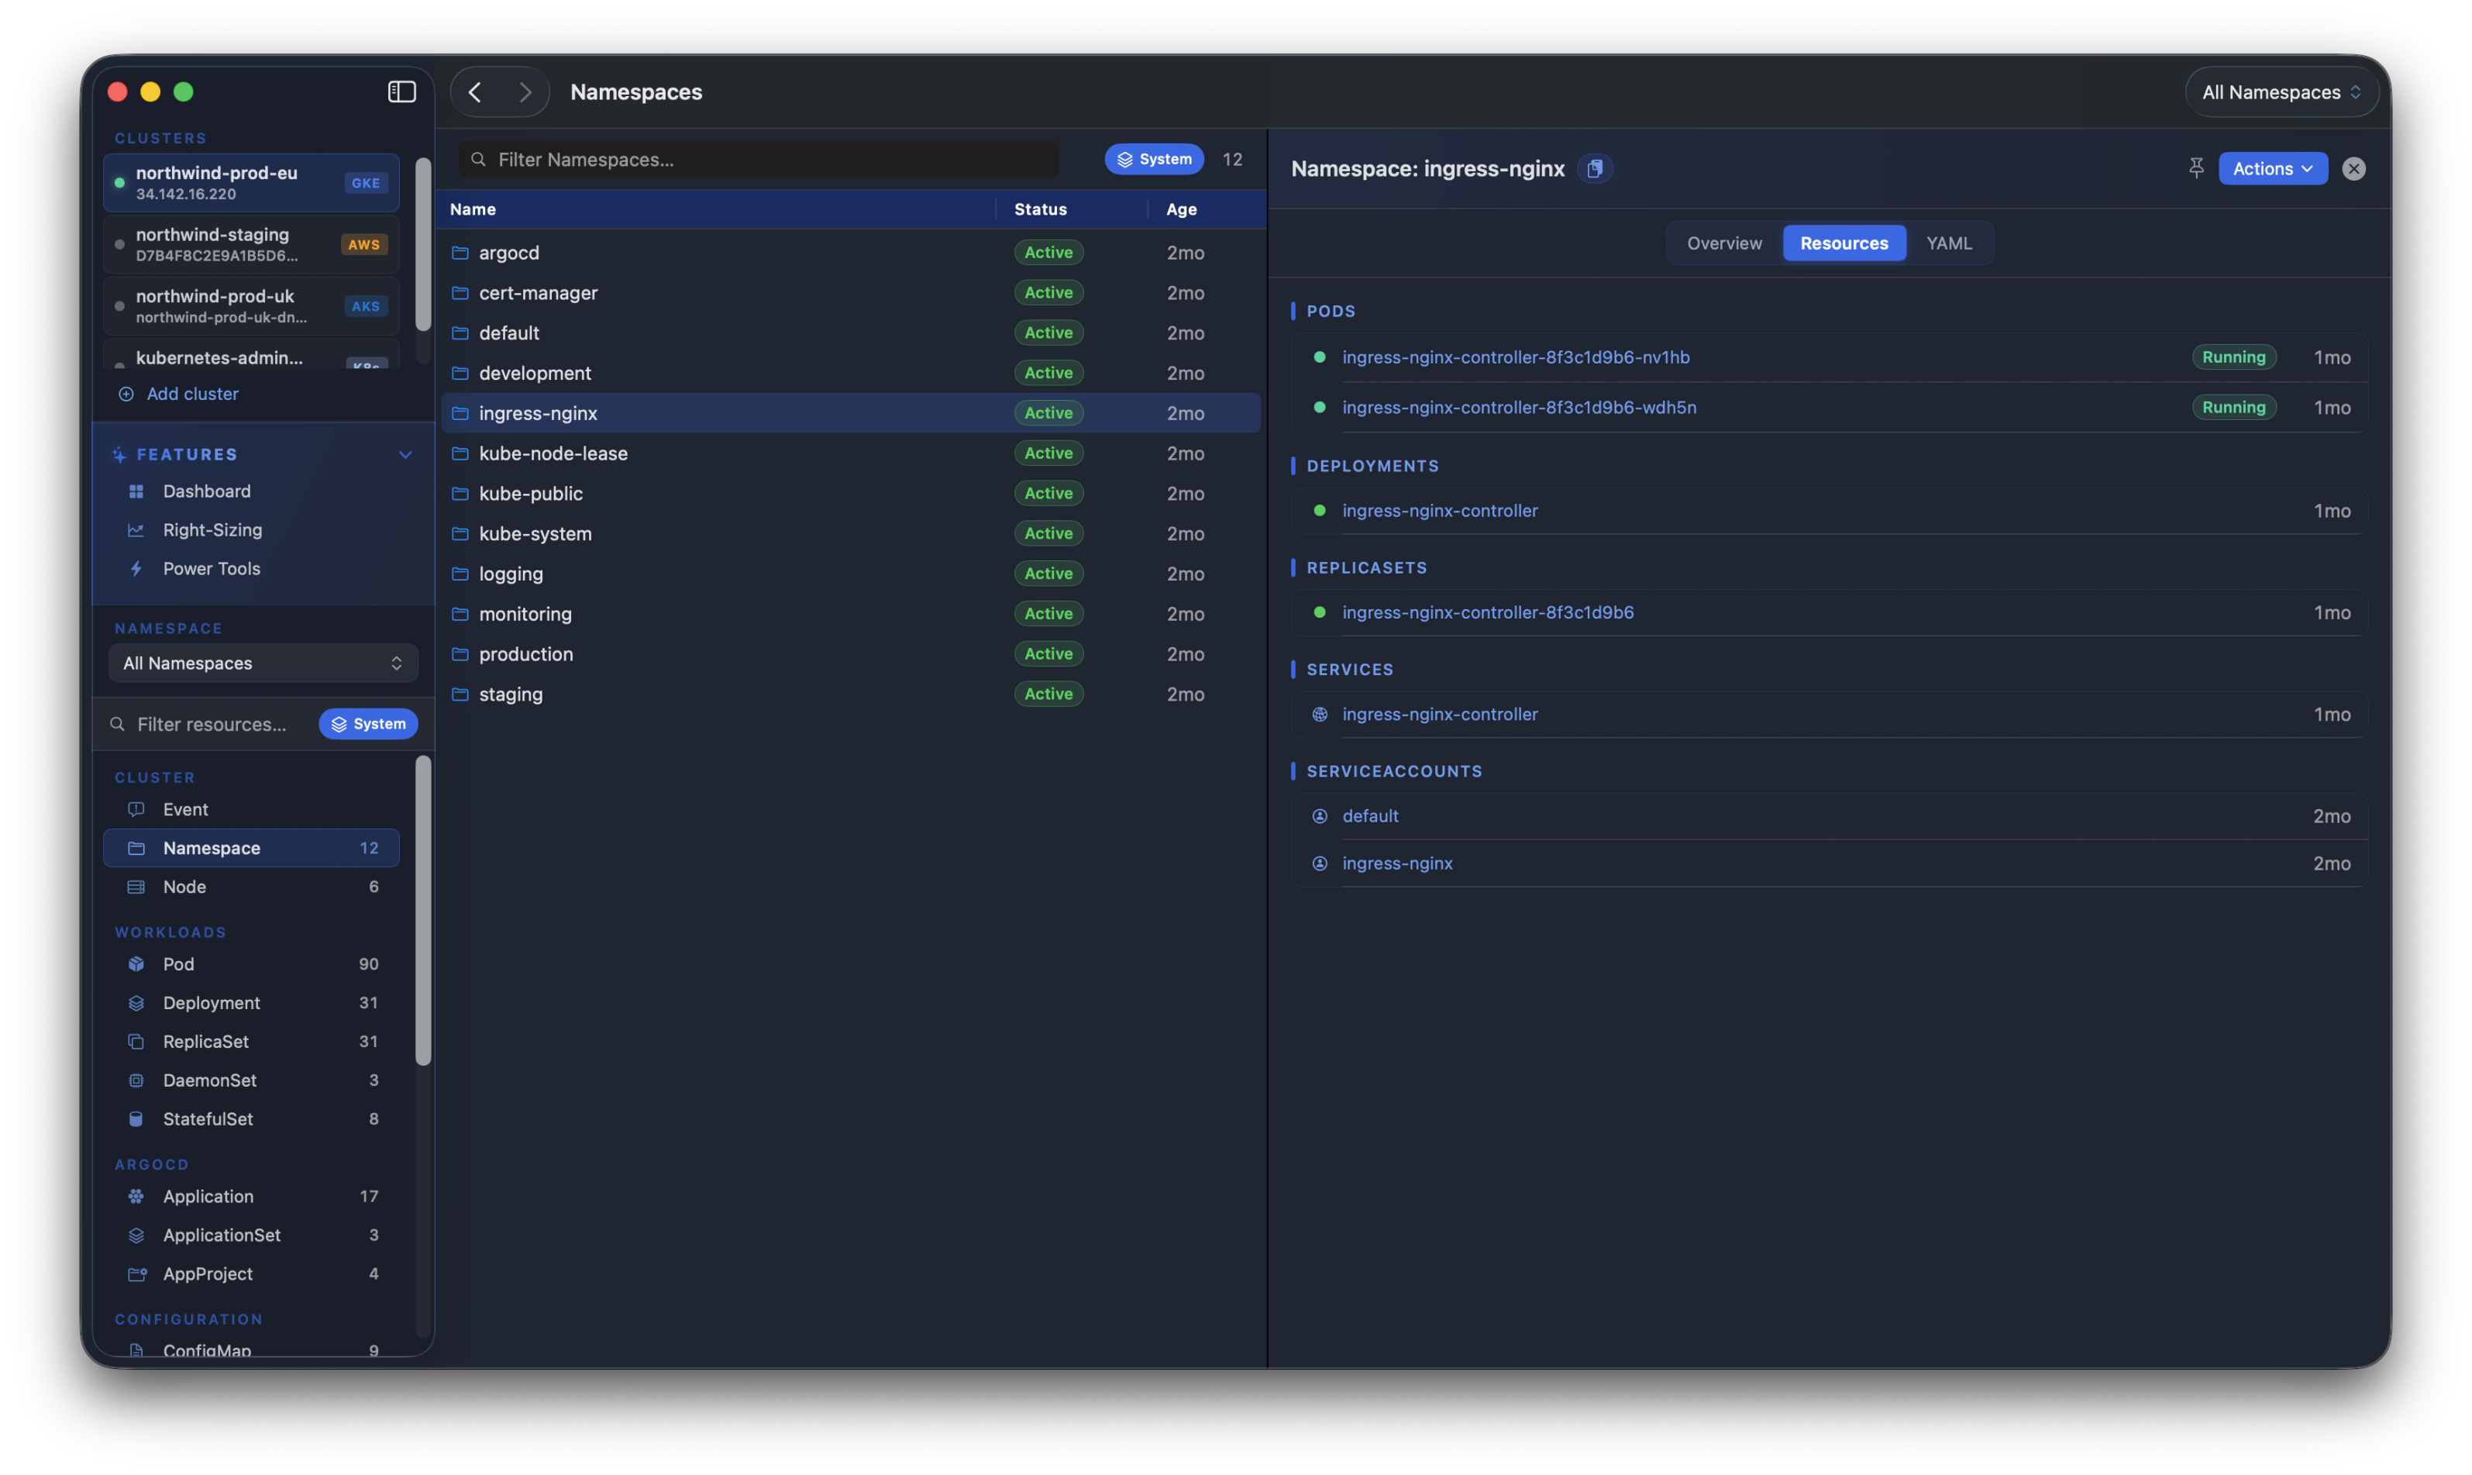
Task: Go back with the left chevron
Action: click(475, 91)
